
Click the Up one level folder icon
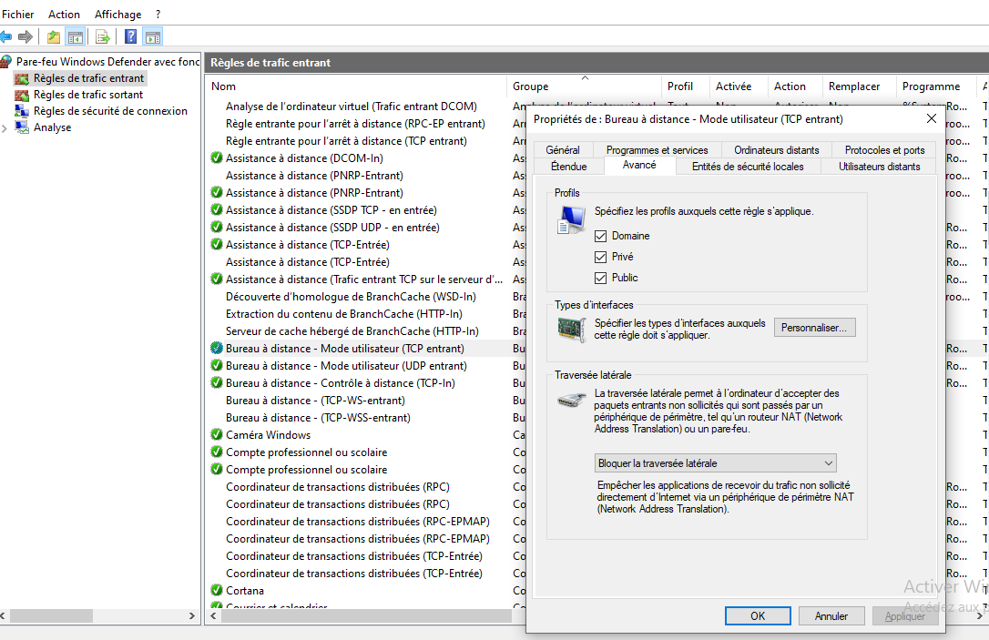click(54, 37)
